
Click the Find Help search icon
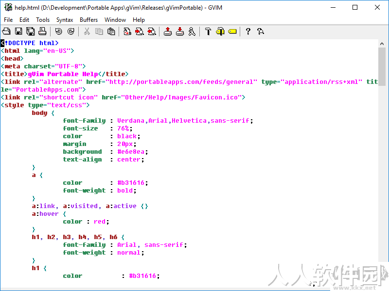click(261, 32)
